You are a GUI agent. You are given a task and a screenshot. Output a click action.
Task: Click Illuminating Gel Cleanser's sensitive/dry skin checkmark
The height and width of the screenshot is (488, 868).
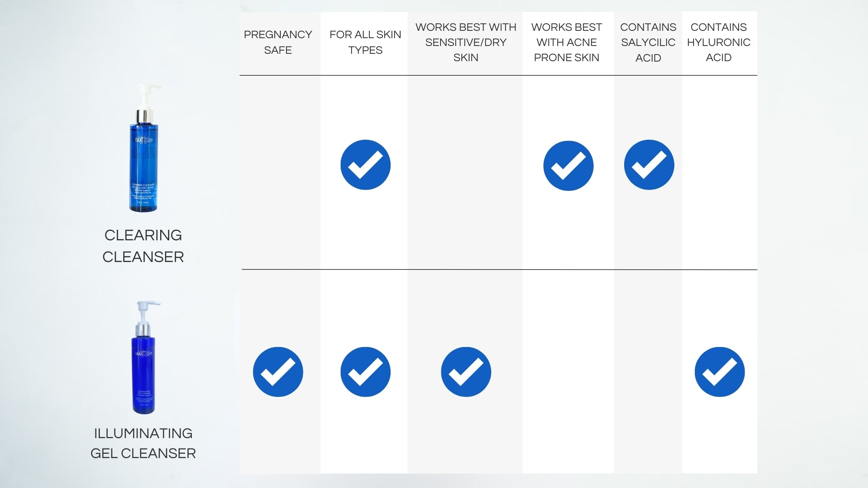point(466,372)
